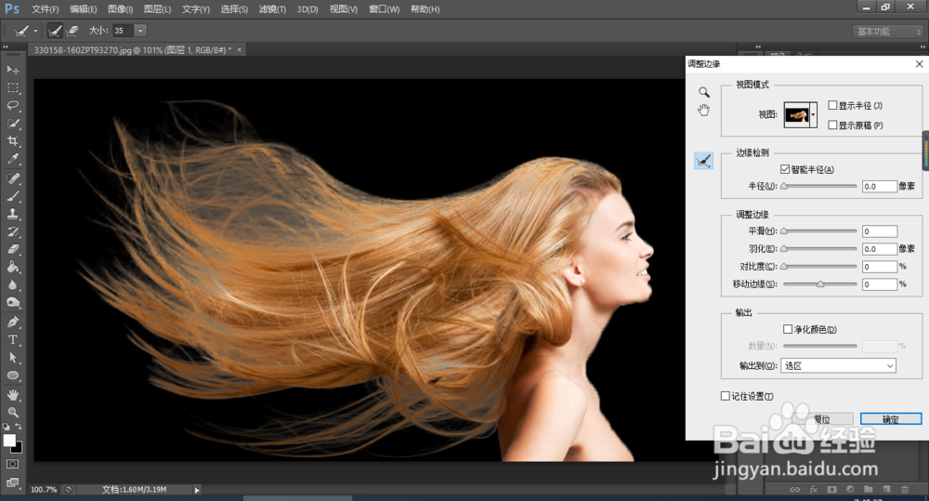929x501 pixels.
Task: Click the 确定 button
Action: (890, 419)
